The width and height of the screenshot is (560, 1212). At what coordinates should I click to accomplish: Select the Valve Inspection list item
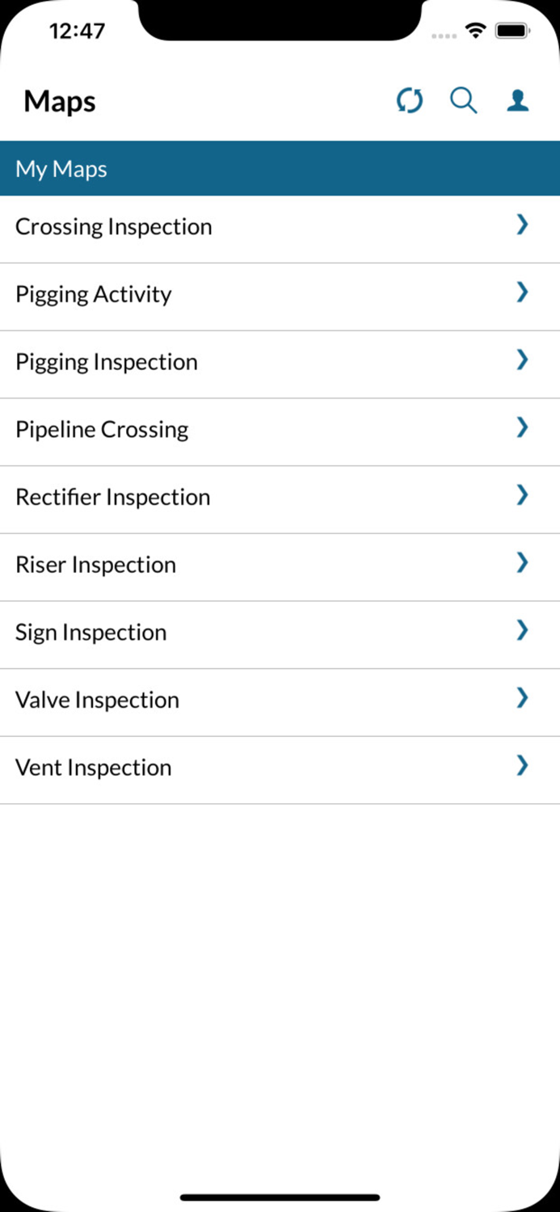98,700
